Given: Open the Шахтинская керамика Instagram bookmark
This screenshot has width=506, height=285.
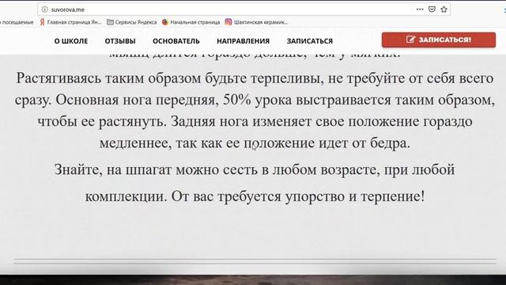Looking at the screenshot, I should point(256,22).
